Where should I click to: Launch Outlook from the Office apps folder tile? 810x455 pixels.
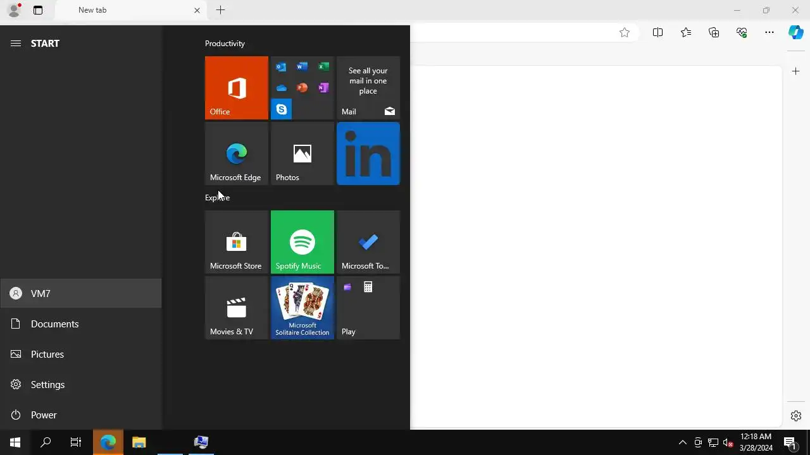point(281,67)
